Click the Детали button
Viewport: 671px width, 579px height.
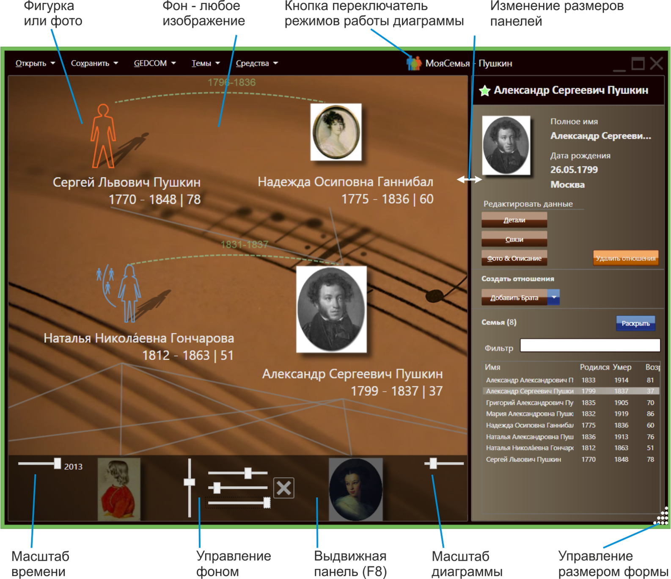(514, 220)
